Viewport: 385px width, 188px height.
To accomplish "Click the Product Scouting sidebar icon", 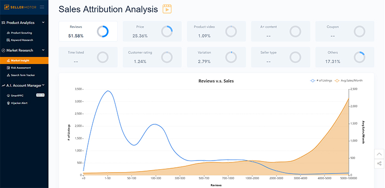I will [x=8, y=33].
